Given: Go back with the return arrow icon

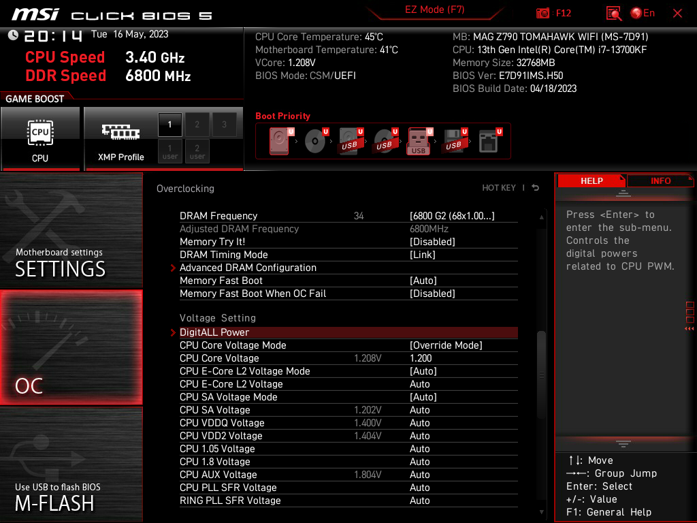Looking at the screenshot, I should point(536,188).
